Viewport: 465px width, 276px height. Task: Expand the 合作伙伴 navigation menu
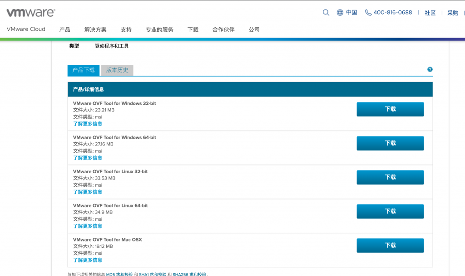(x=223, y=30)
